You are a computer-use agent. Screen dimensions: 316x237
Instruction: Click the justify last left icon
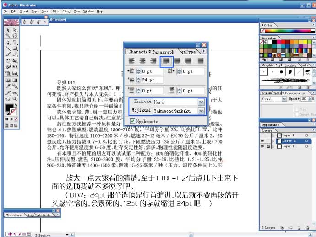click(166, 60)
